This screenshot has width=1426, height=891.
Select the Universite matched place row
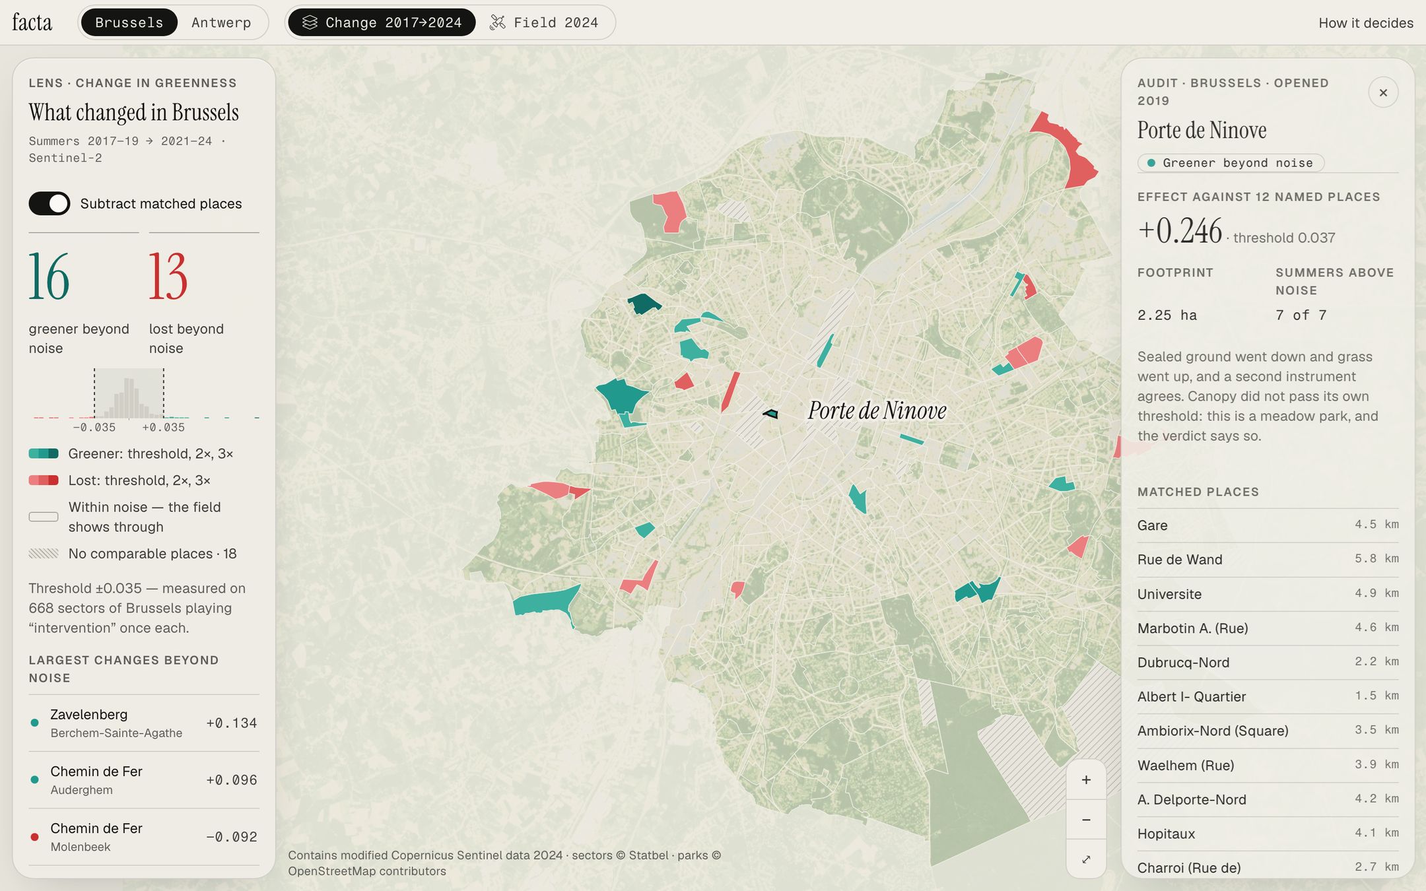pyautogui.click(x=1268, y=594)
